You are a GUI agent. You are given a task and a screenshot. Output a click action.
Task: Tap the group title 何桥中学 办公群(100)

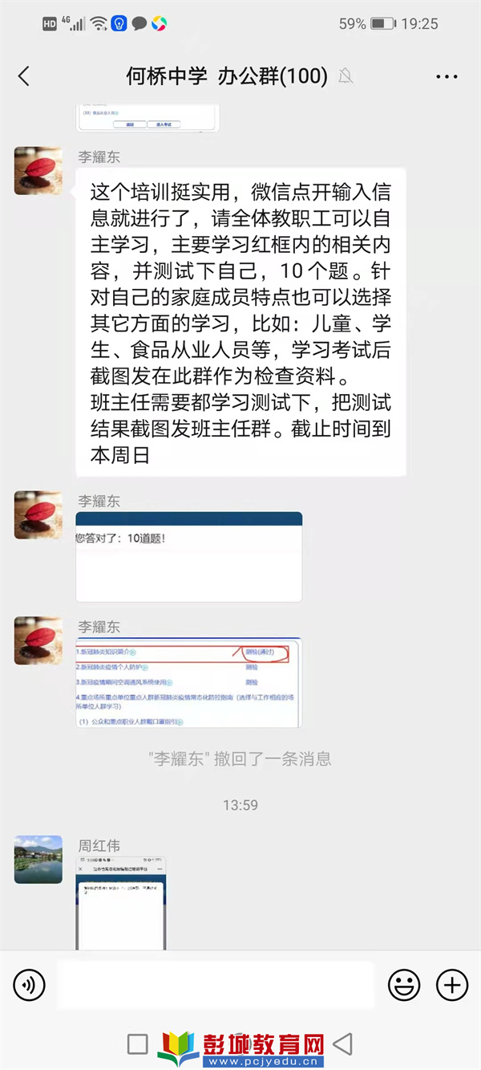[227, 76]
